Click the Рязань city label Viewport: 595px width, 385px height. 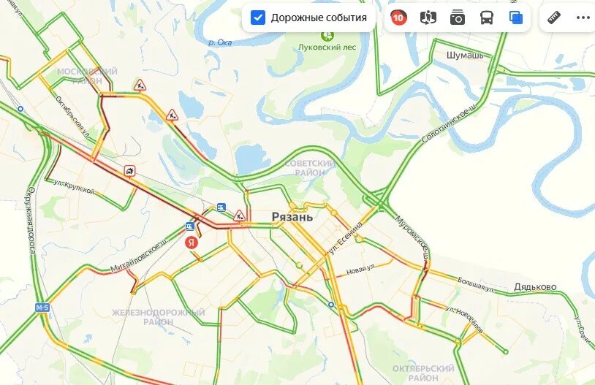click(292, 217)
